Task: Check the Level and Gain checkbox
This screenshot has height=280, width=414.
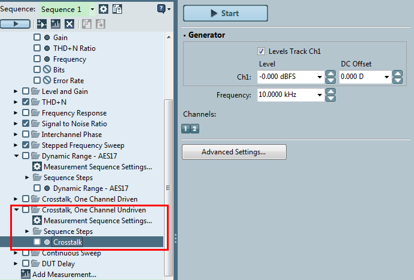Action: (26, 91)
